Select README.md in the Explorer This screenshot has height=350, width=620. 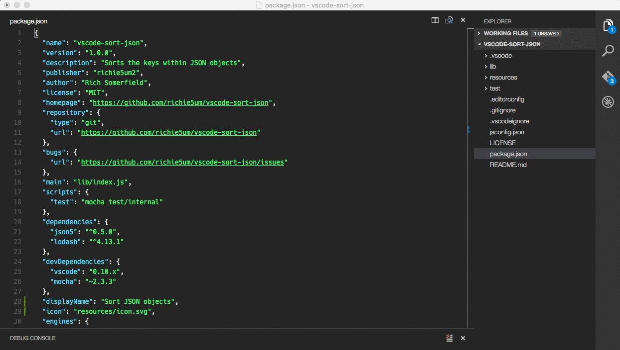pos(508,165)
